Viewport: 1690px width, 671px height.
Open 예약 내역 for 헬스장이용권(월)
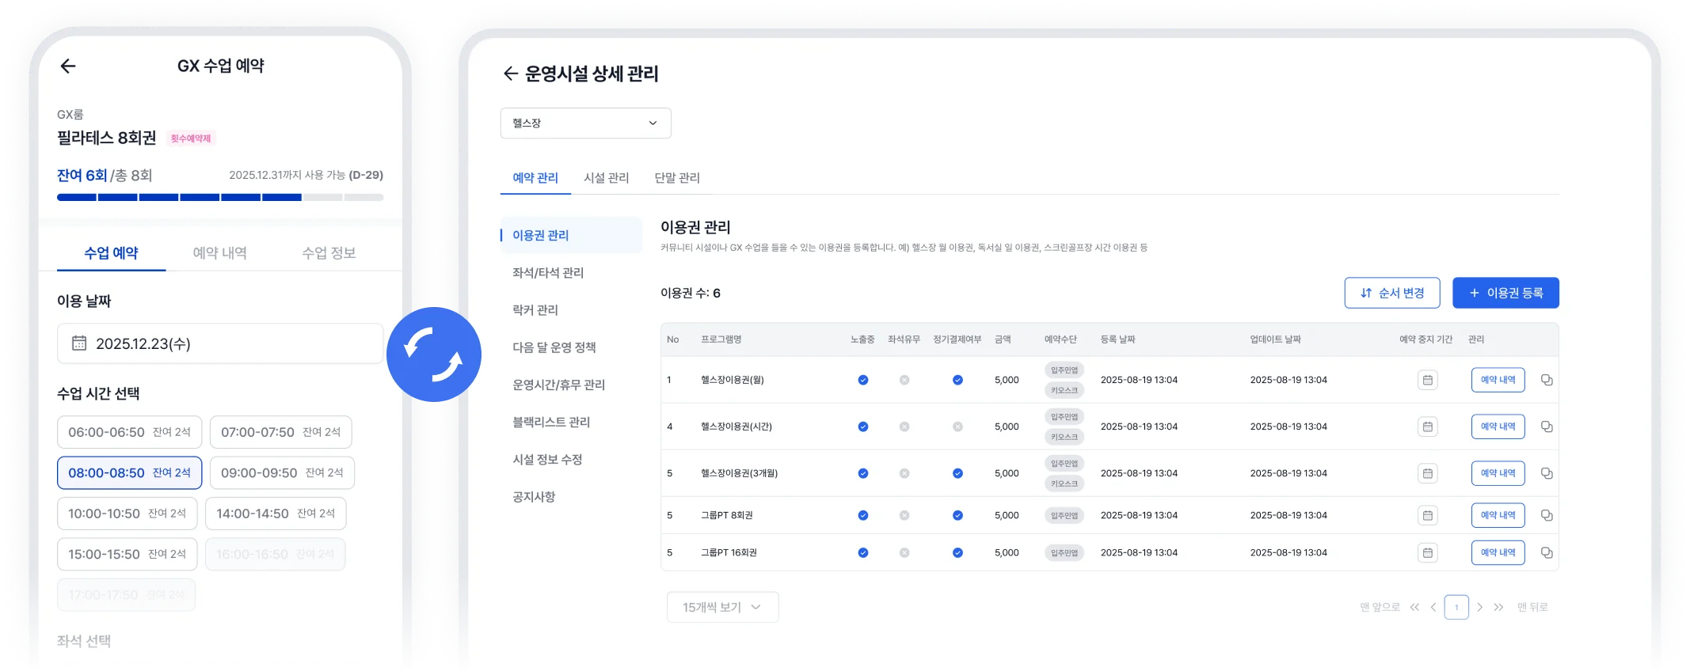(1498, 380)
